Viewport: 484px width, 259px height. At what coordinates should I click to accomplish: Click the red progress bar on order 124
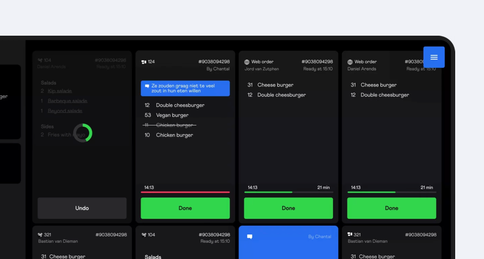185,192
